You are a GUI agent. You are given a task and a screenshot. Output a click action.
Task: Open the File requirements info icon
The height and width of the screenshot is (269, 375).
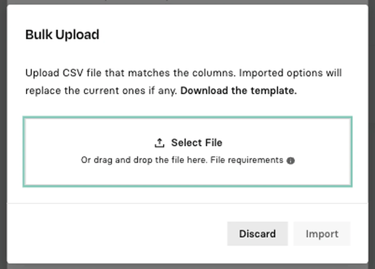click(x=291, y=160)
